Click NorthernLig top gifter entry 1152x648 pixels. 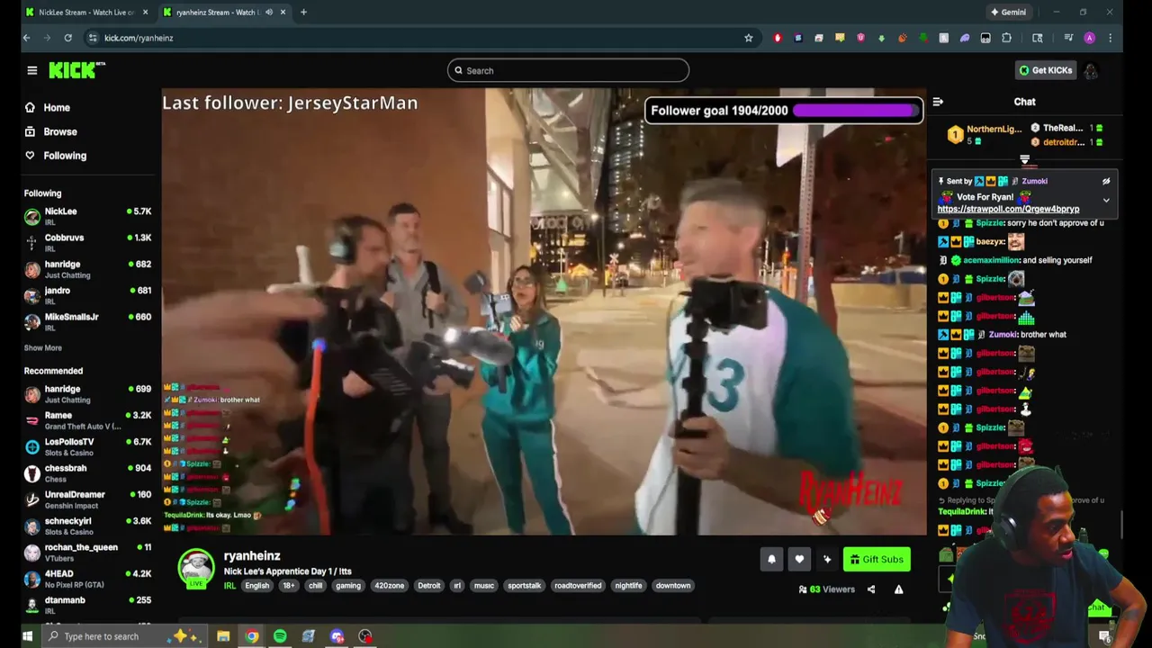pyautogui.click(x=985, y=135)
